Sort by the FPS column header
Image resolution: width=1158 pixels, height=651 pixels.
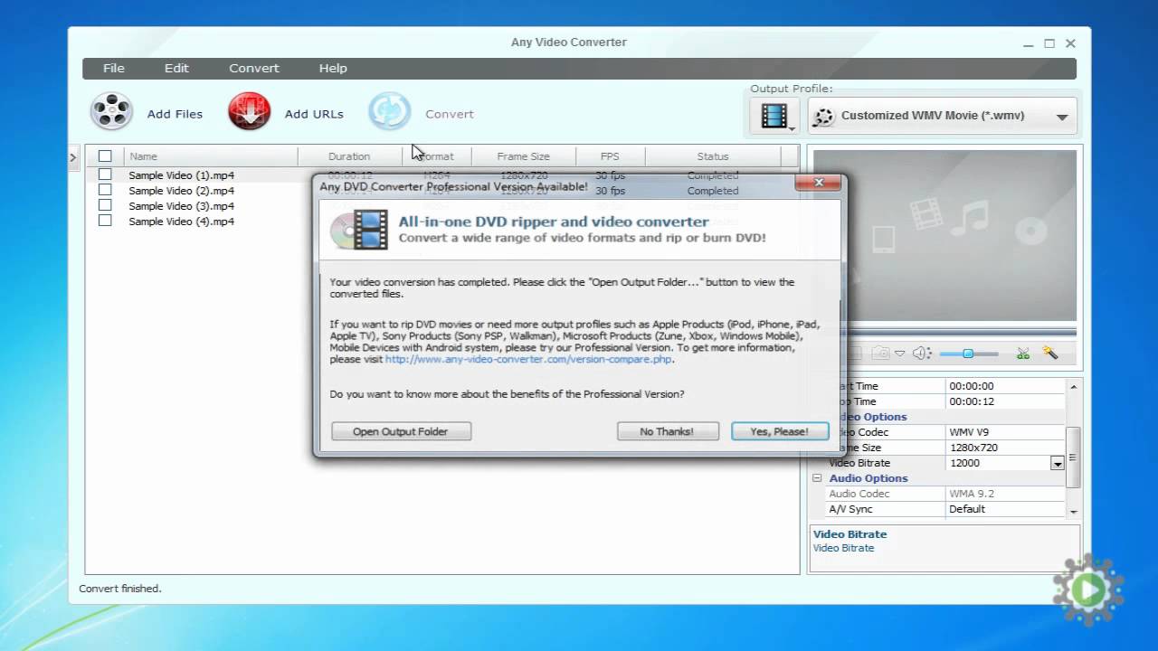point(610,156)
